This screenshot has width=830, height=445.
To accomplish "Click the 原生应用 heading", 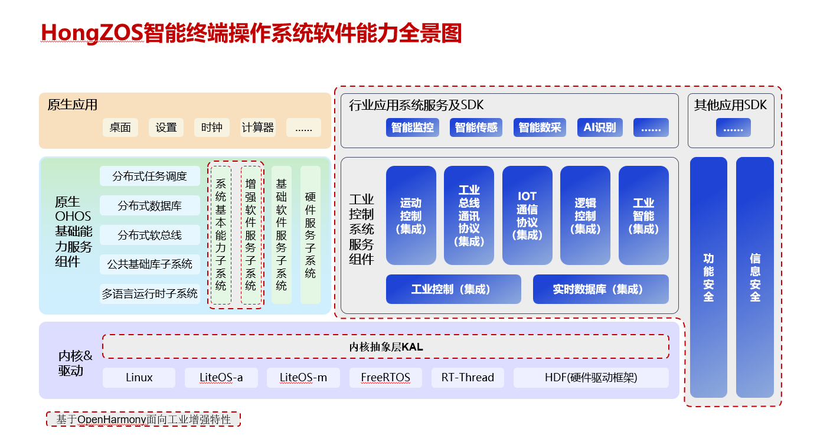I will click(72, 105).
